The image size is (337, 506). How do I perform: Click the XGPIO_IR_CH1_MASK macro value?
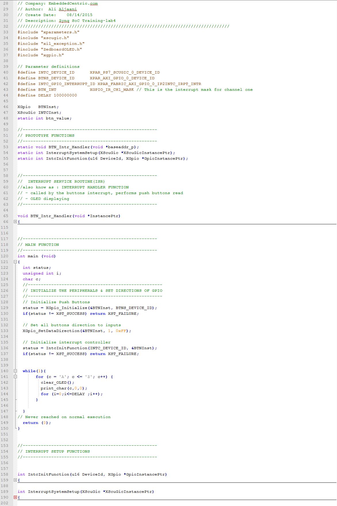[x=112, y=90]
